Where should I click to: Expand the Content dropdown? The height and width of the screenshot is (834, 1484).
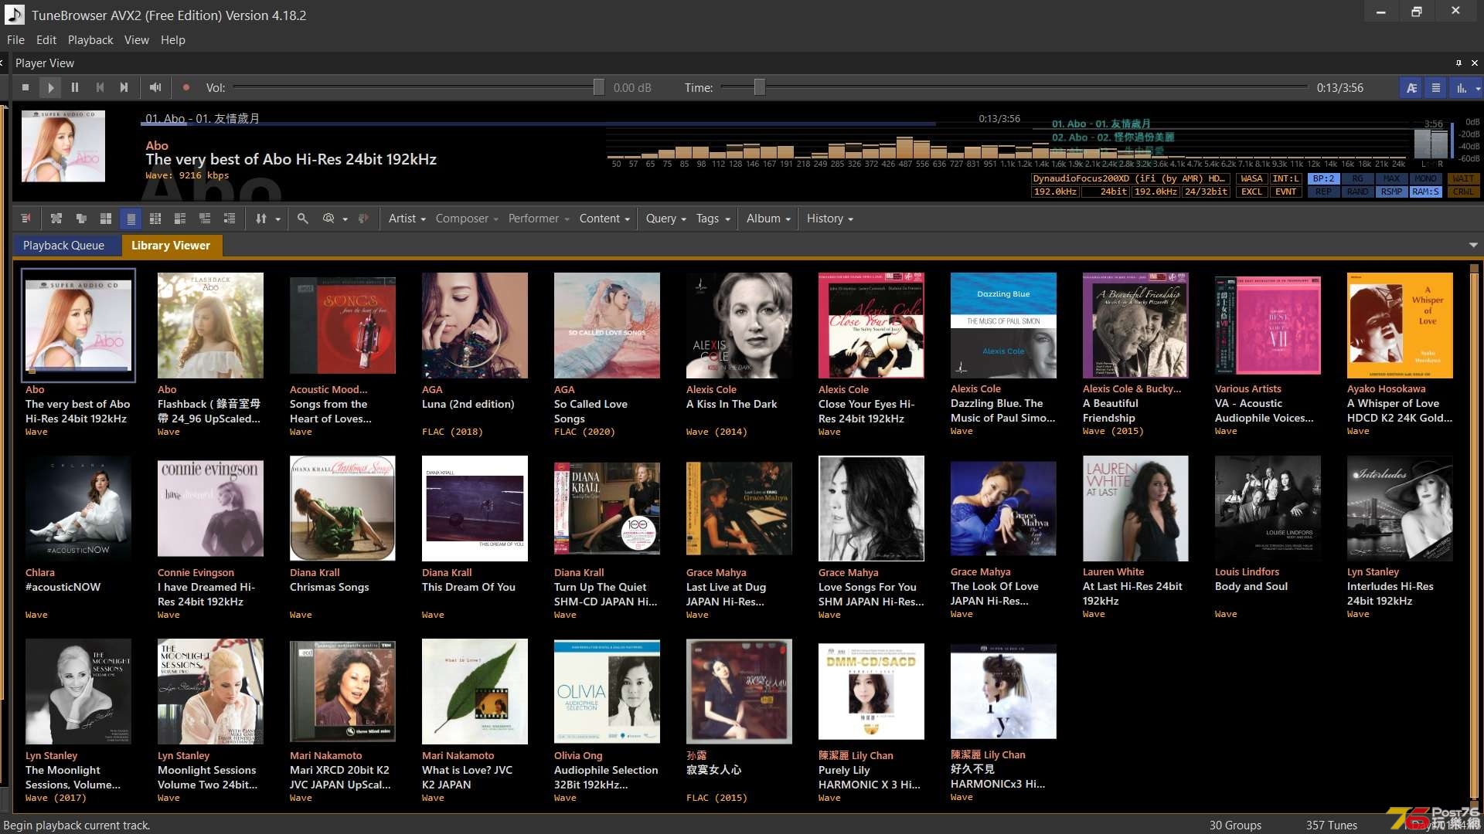coord(604,219)
